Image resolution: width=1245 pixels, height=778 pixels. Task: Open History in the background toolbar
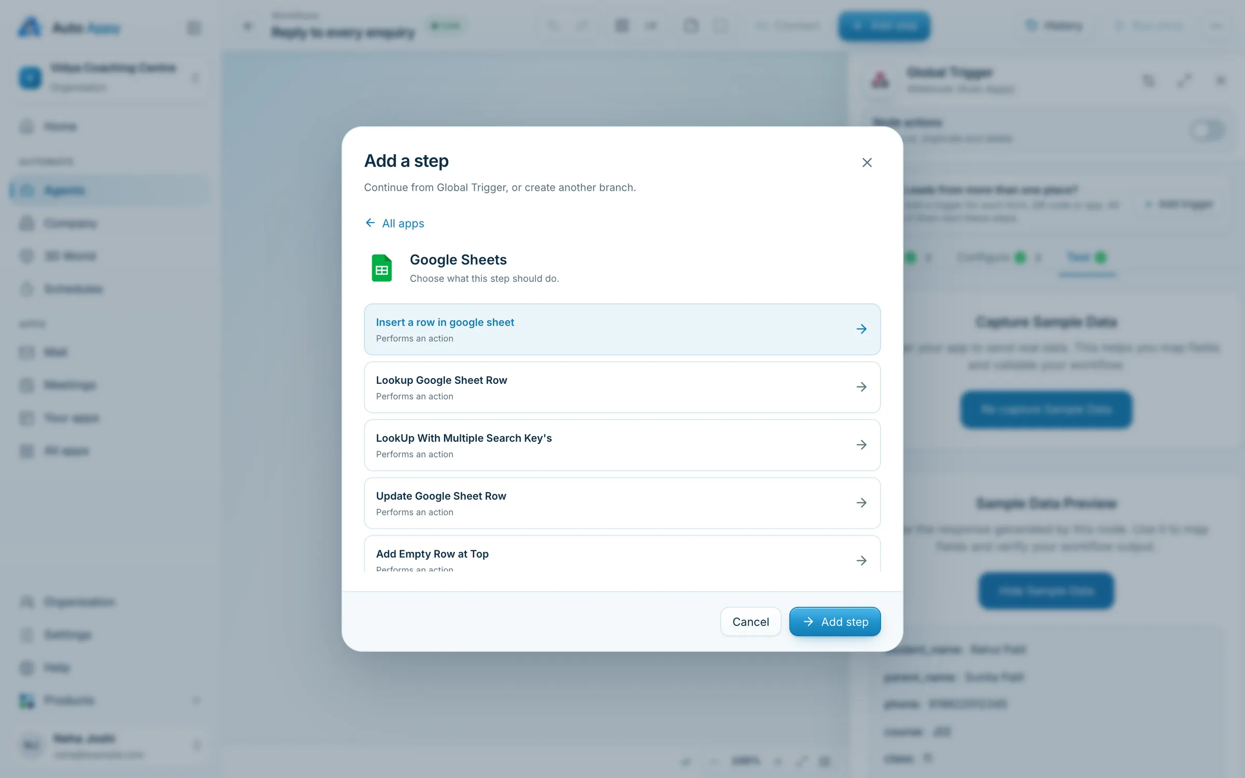click(1055, 25)
